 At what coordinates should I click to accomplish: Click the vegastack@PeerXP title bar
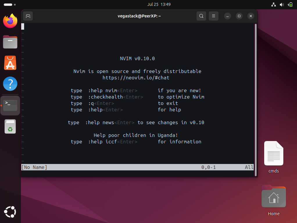click(x=139, y=16)
